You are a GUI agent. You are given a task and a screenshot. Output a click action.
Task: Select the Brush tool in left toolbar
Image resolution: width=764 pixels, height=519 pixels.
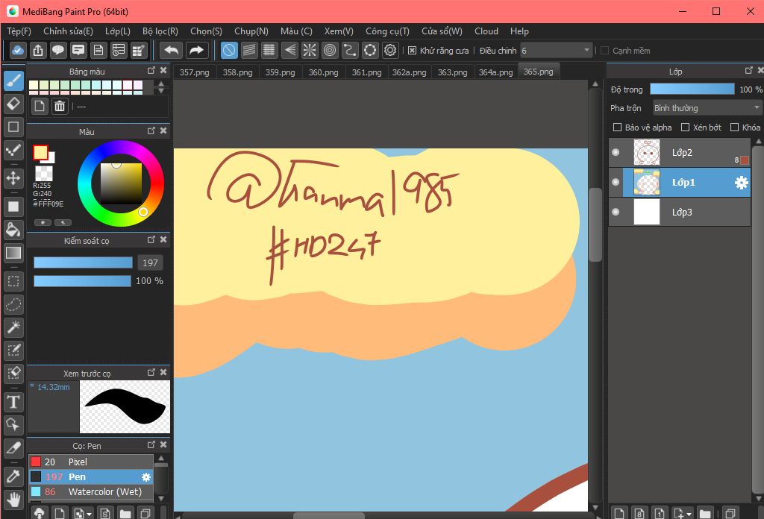13,81
